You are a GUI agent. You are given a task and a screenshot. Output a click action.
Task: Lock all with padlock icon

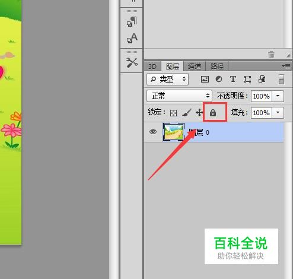click(x=213, y=113)
